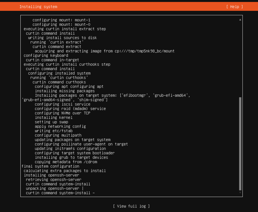Activate the View full log option

pos(131,206)
